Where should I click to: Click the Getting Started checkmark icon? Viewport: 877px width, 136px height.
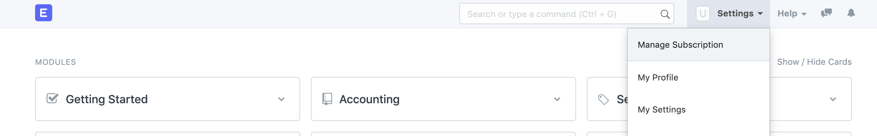(52, 98)
